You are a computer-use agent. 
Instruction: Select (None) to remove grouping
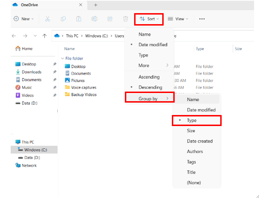coord(196,182)
